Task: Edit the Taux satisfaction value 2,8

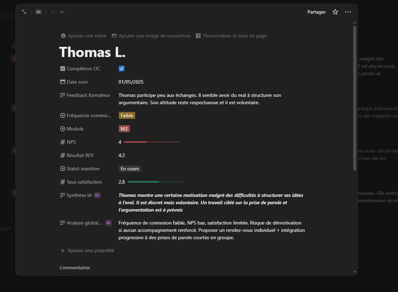Action: tap(122, 182)
